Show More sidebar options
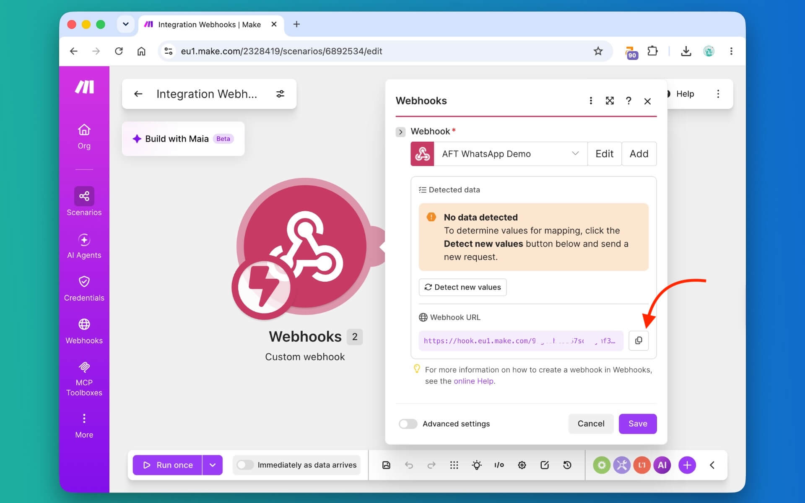Viewport: 805px width, 503px height. pyautogui.click(x=84, y=426)
